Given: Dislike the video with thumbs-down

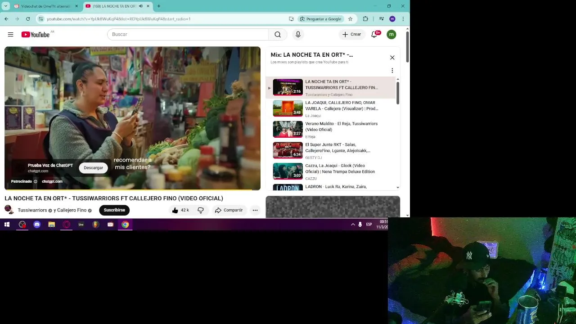Looking at the screenshot, I should [201, 210].
